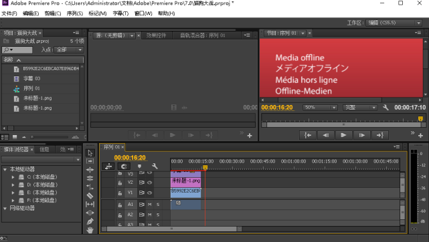Toggle lock on track V2

coord(120,183)
